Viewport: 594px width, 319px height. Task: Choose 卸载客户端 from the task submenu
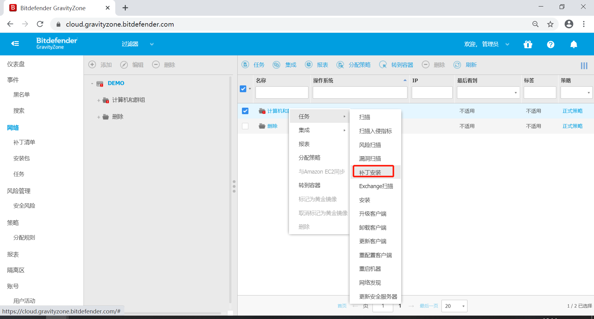[373, 228]
